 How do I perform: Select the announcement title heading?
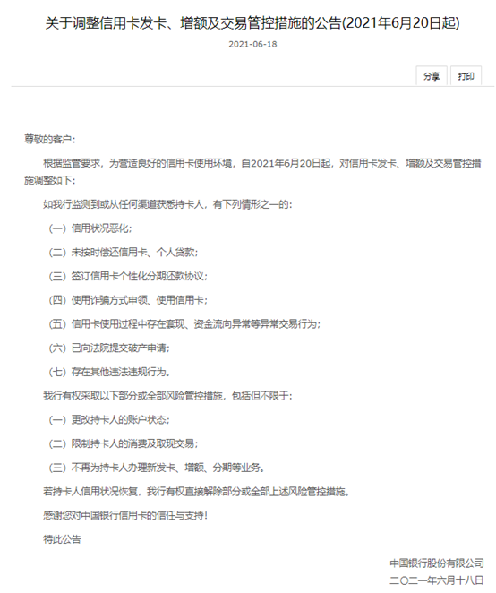point(252,23)
